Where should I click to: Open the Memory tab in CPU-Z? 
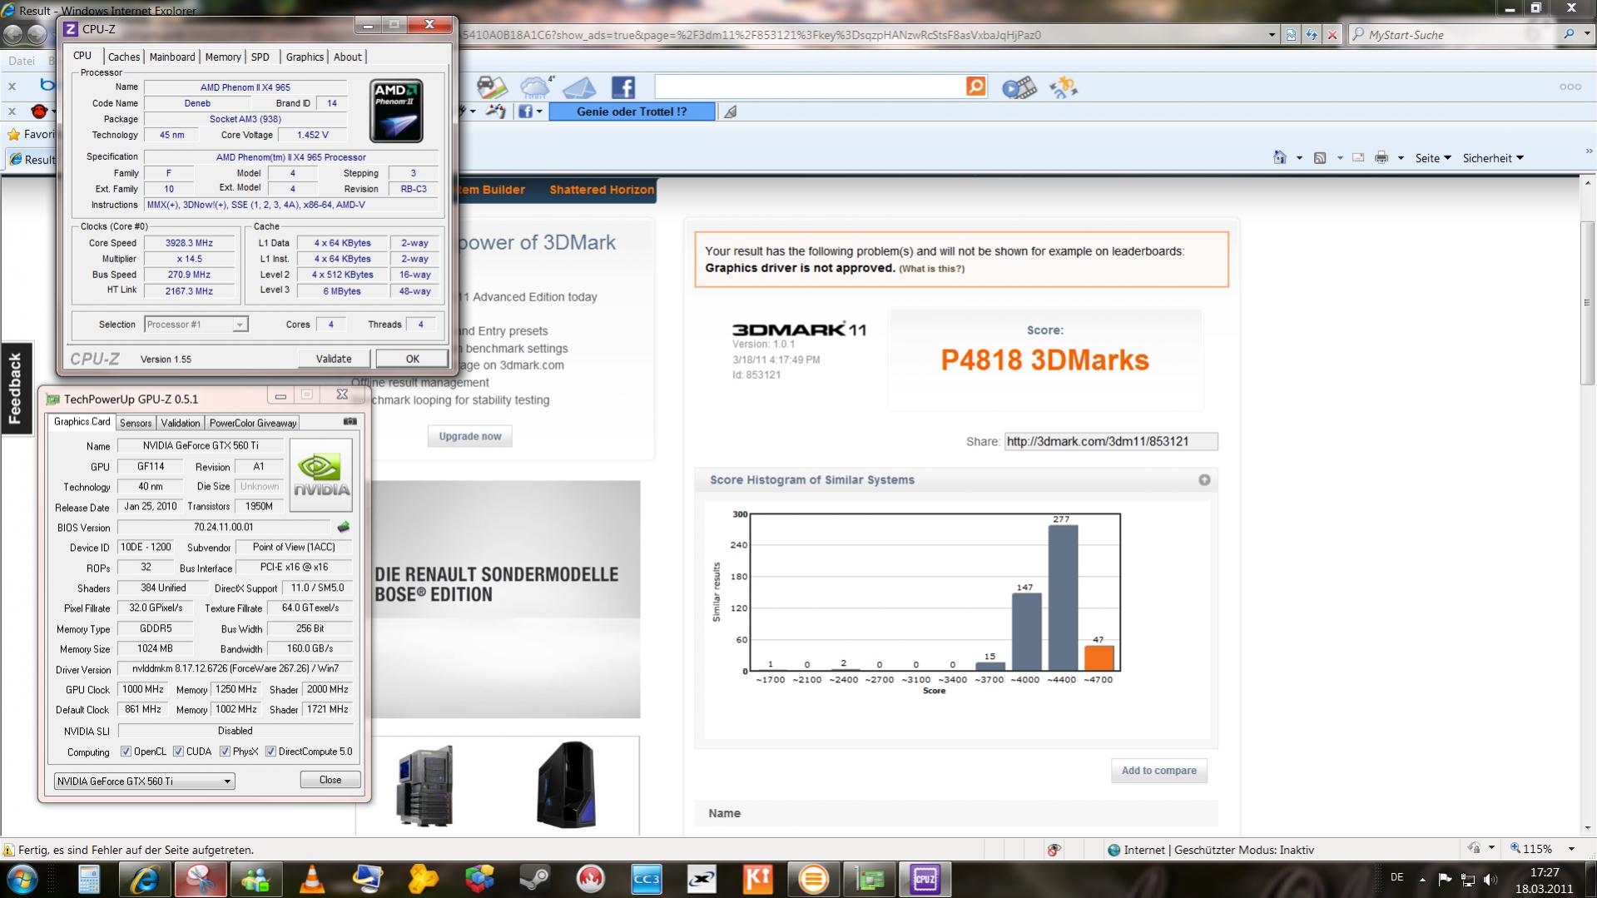223,57
